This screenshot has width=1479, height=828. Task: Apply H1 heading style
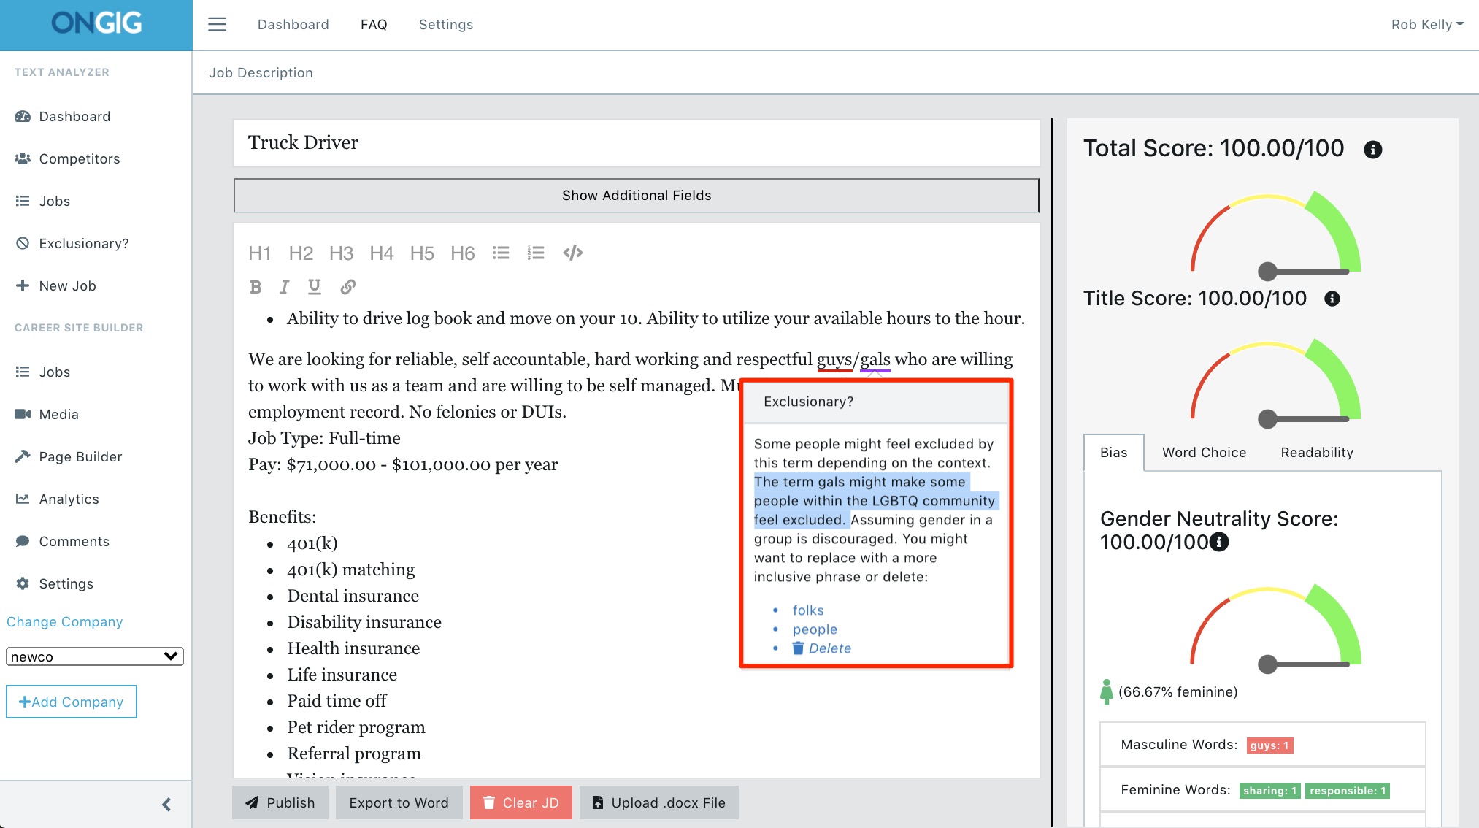coord(259,253)
